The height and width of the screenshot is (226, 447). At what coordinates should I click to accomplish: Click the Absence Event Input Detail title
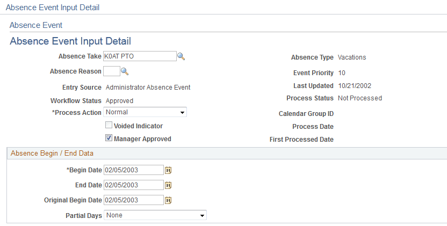[x=70, y=41]
